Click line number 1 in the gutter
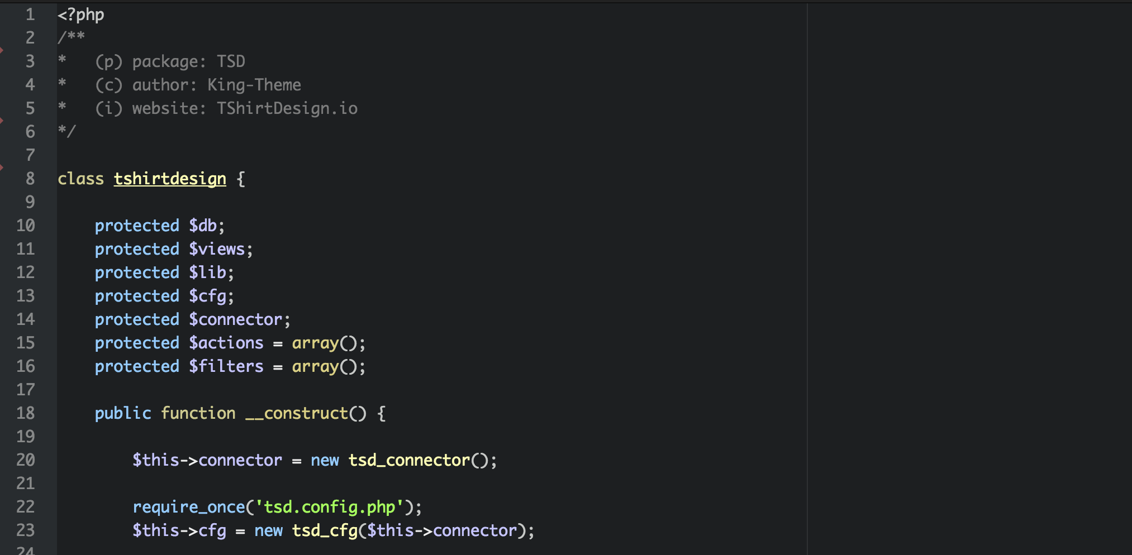Viewport: 1132px width, 555px height. 30,15
